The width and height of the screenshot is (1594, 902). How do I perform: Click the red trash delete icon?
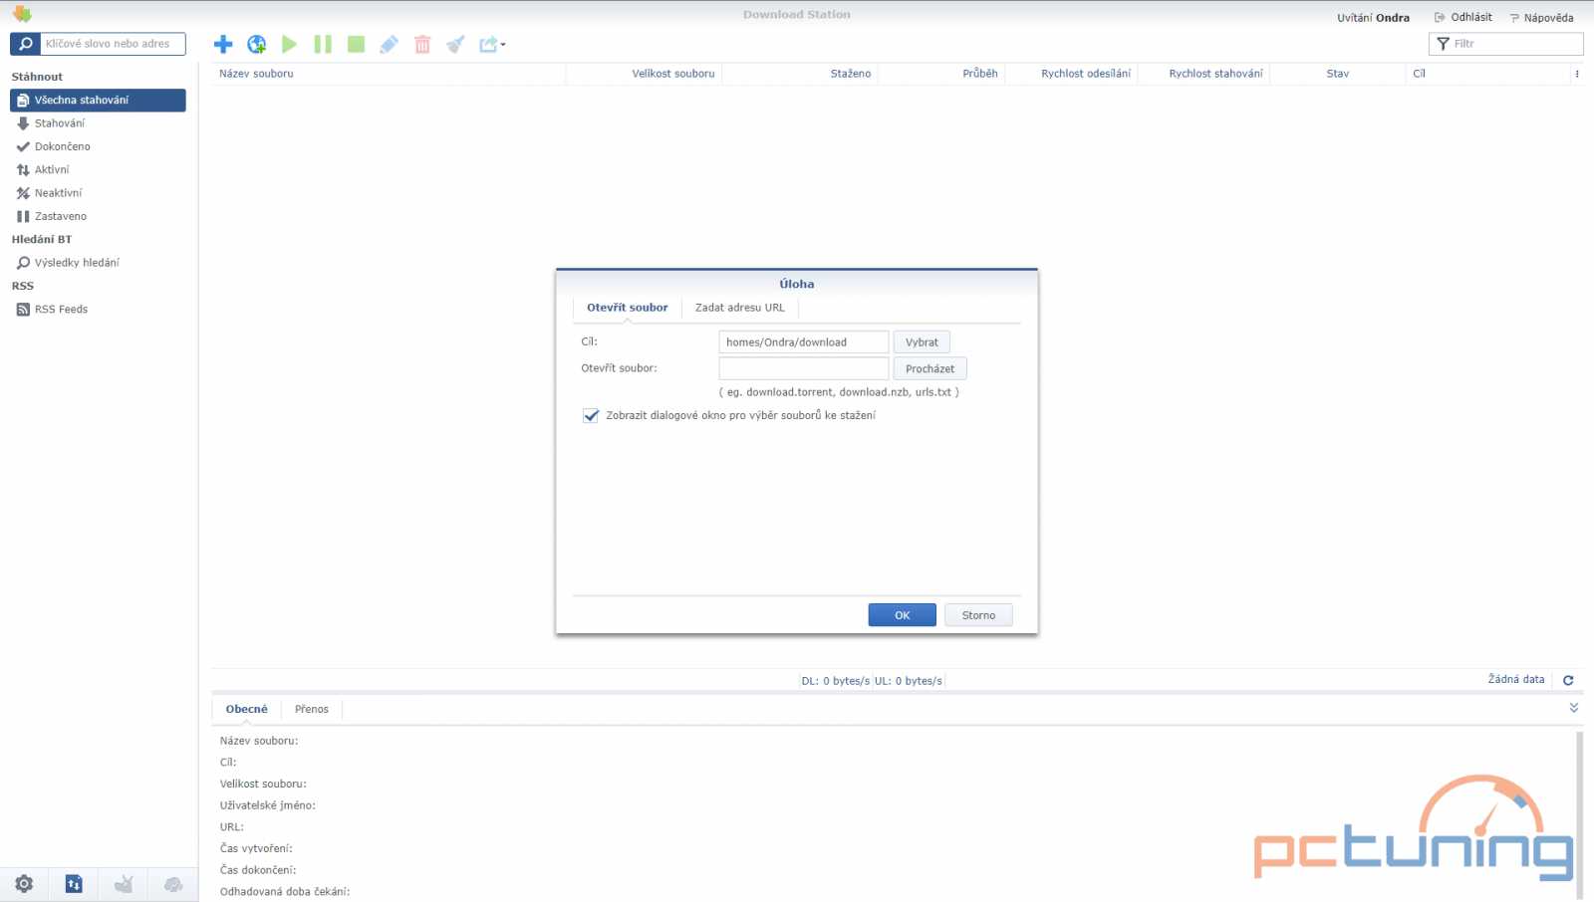[422, 44]
